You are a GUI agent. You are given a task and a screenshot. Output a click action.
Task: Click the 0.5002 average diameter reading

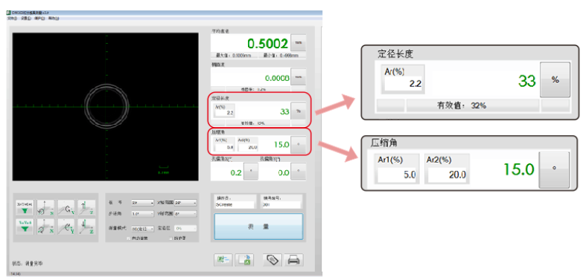[268, 44]
